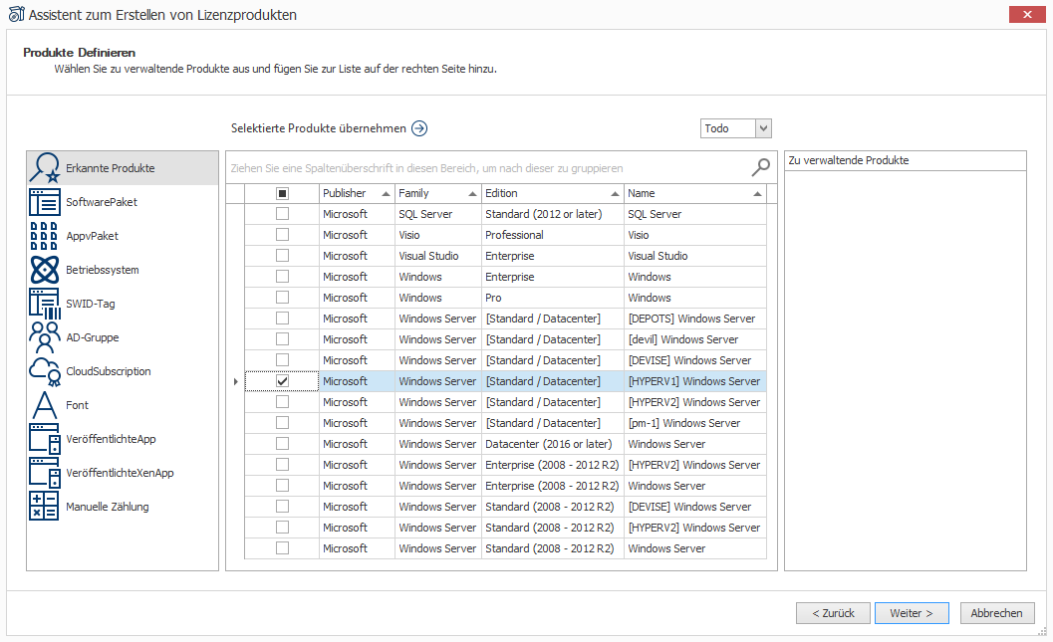
Task: Click the Pro edition cell of Windows
Action: [x=552, y=298]
